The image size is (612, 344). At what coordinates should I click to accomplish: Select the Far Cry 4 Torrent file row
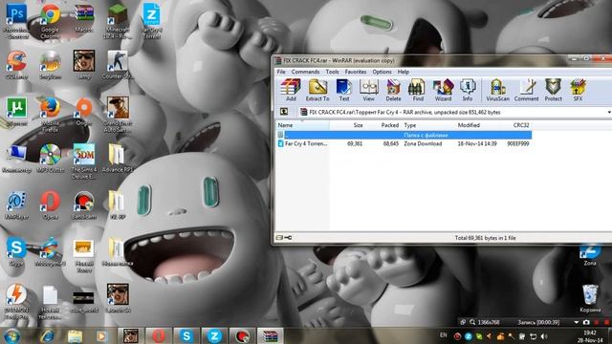pyautogui.click(x=404, y=143)
